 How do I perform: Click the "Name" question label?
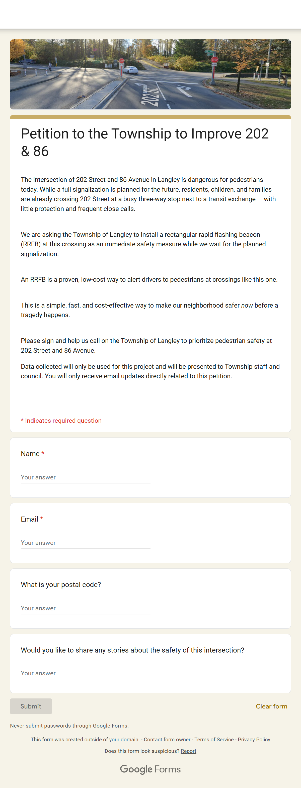click(x=30, y=454)
